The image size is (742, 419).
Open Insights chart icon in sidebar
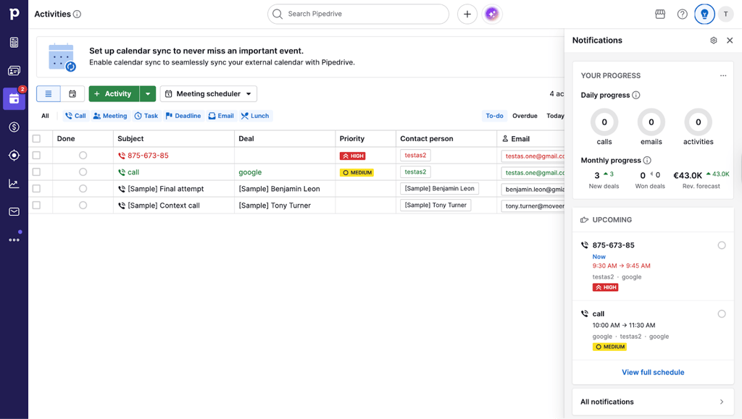pyautogui.click(x=14, y=184)
